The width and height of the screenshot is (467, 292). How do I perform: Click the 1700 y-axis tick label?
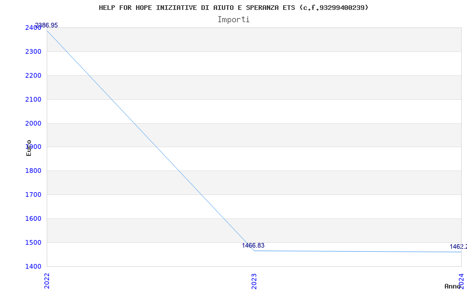(33, 194)
